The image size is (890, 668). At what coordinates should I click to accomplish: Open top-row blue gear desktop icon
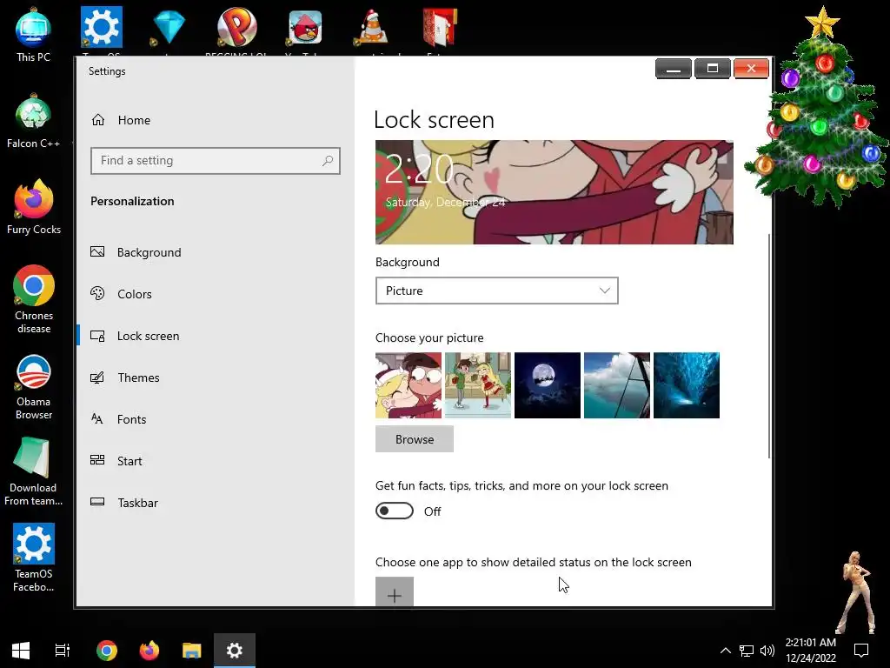click(x=101, y=29)
